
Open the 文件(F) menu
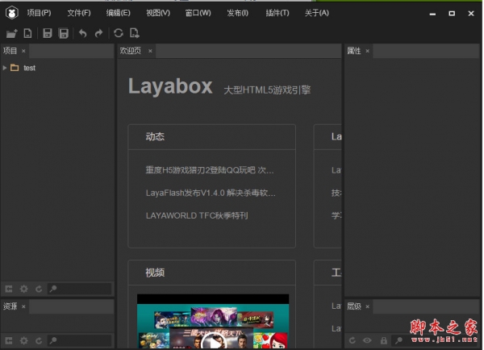click(x=79, y=13)
